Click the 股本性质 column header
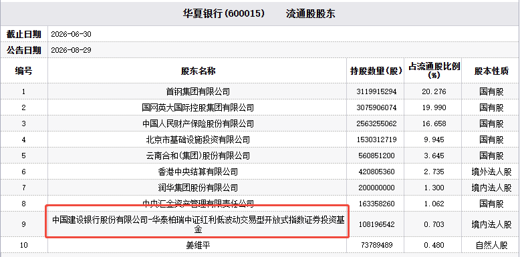This screenshot has width=522, height=257. tap(491, 71)
